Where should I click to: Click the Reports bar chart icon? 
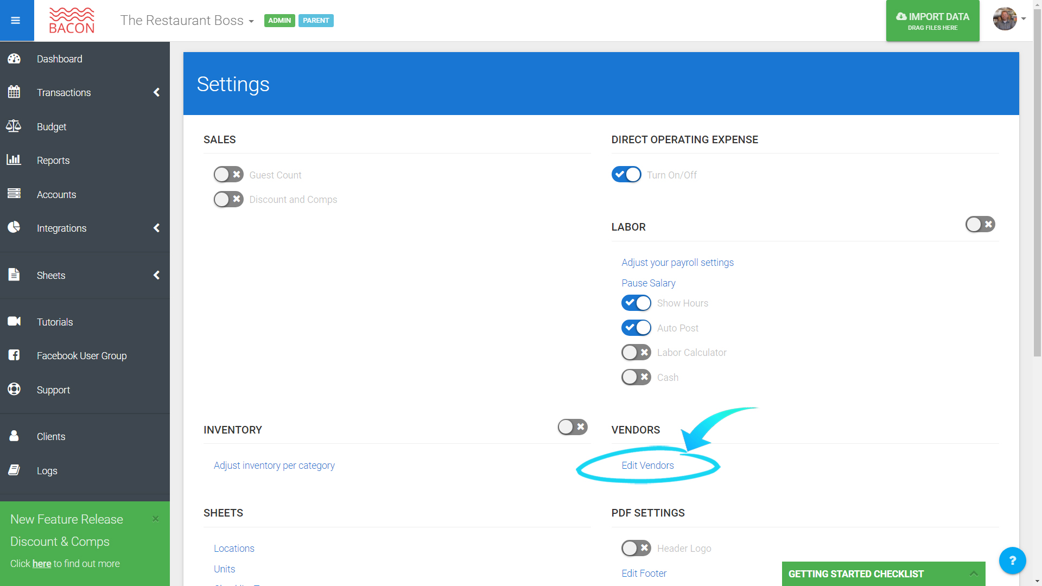click(14, 160)
